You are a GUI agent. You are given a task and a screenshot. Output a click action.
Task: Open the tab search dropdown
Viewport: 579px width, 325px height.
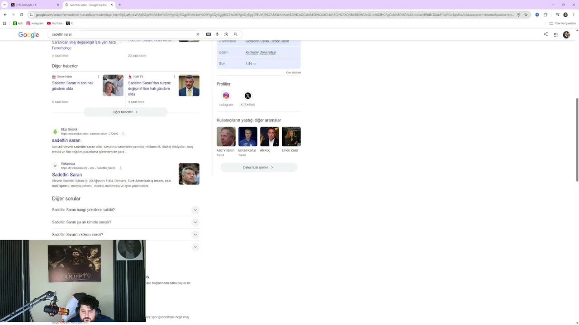click(x=5, y=5)
